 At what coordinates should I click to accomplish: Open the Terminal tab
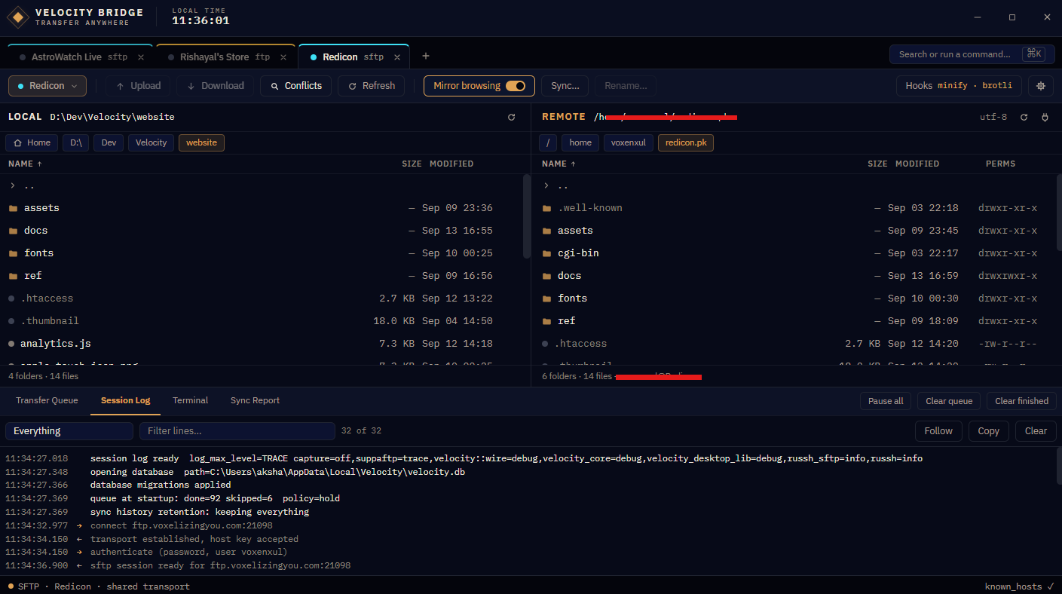190,400
